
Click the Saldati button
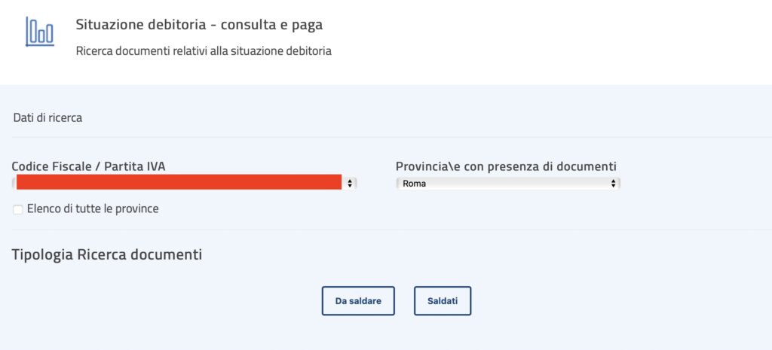(x=443, y=301)
